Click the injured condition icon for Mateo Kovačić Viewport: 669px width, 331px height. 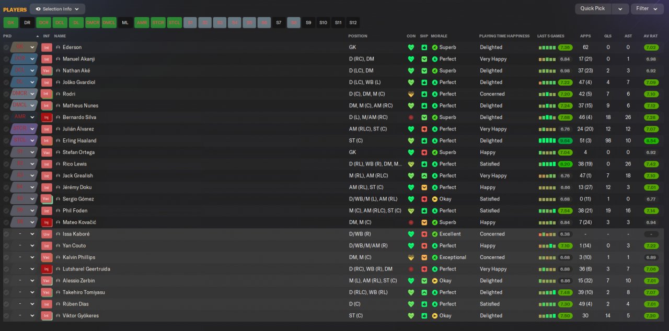click(411, 222)
